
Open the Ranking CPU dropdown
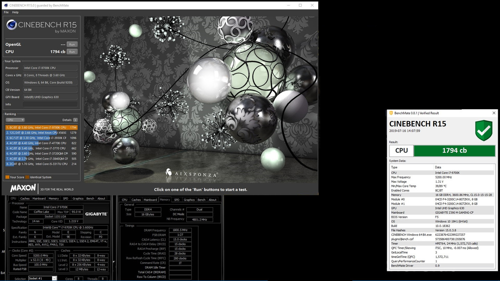[x=15, y=120]
